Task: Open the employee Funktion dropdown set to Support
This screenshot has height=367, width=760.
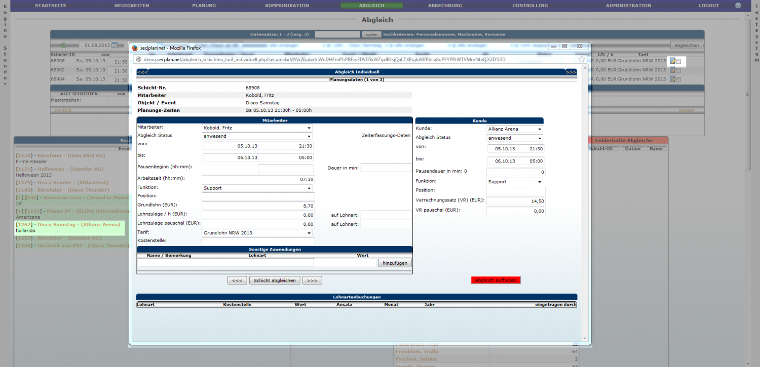Action: (257, 188)
